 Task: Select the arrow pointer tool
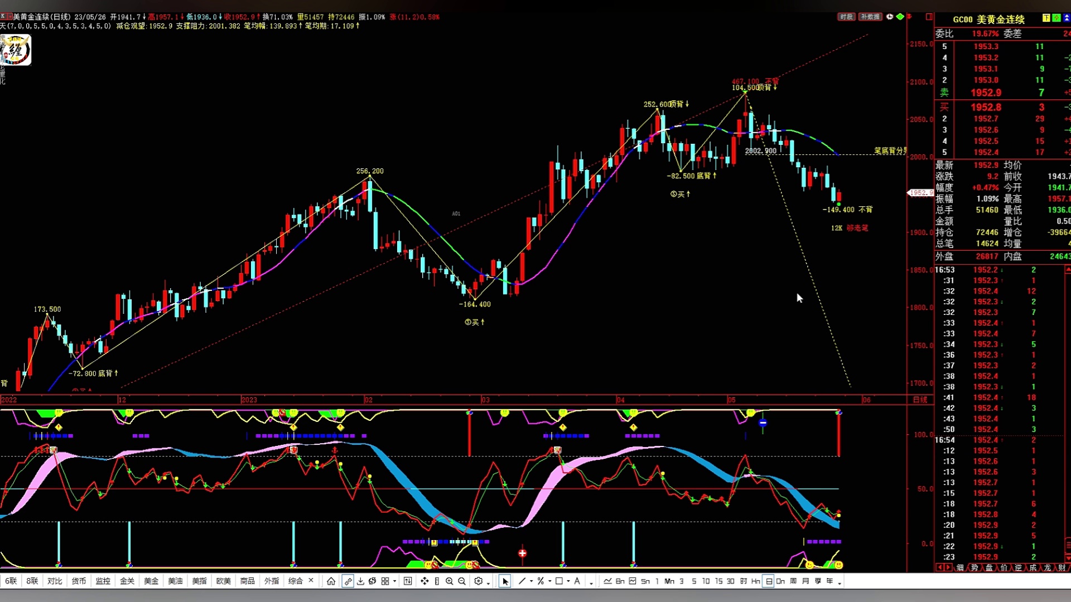coord(505,581)
